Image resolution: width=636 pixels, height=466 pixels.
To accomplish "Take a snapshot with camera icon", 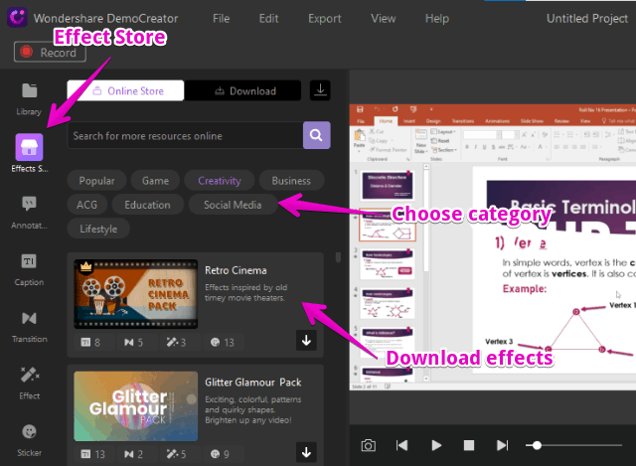I will coord(368,445).
